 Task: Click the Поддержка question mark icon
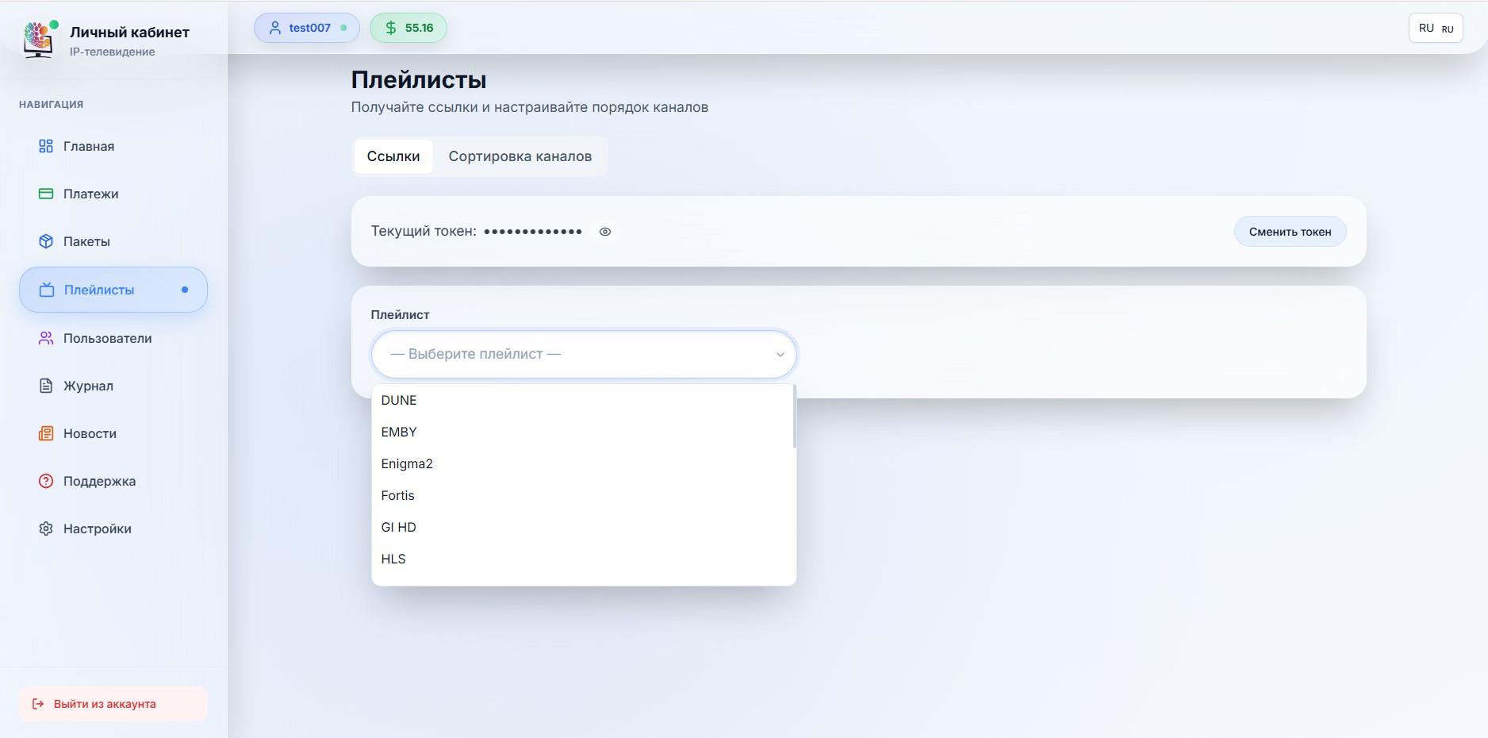[46, 481]
